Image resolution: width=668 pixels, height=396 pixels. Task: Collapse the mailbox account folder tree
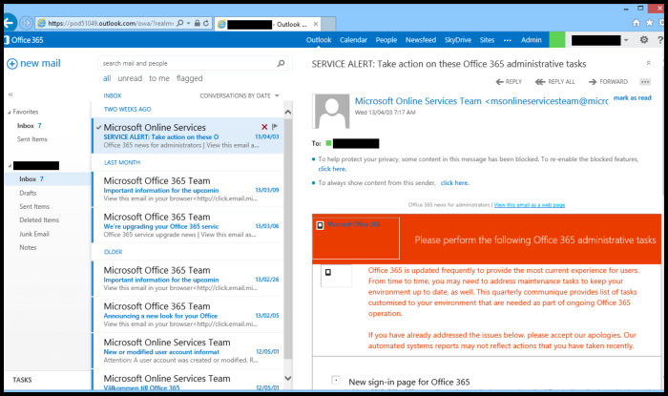10,166
